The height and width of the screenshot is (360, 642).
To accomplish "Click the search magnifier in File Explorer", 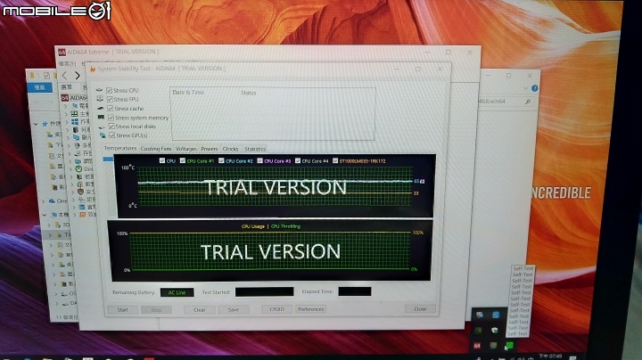I will coord(527,102).
